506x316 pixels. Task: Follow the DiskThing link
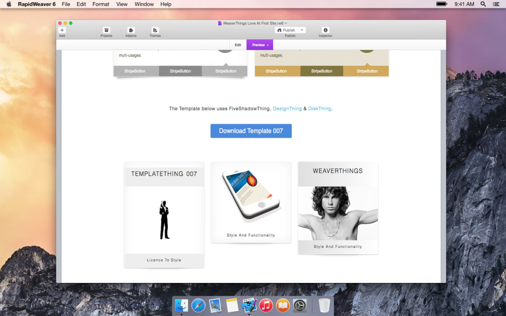(320, 109)
